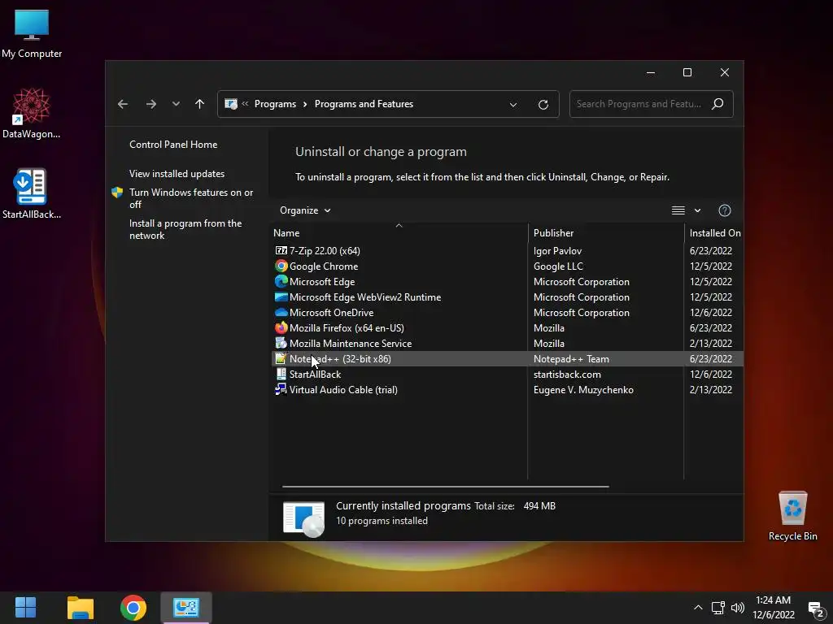Select Mozilla Firefox (x64 en-US) name
The width and height of the screenshot is (833, 624).
click(x=347, y=328)
